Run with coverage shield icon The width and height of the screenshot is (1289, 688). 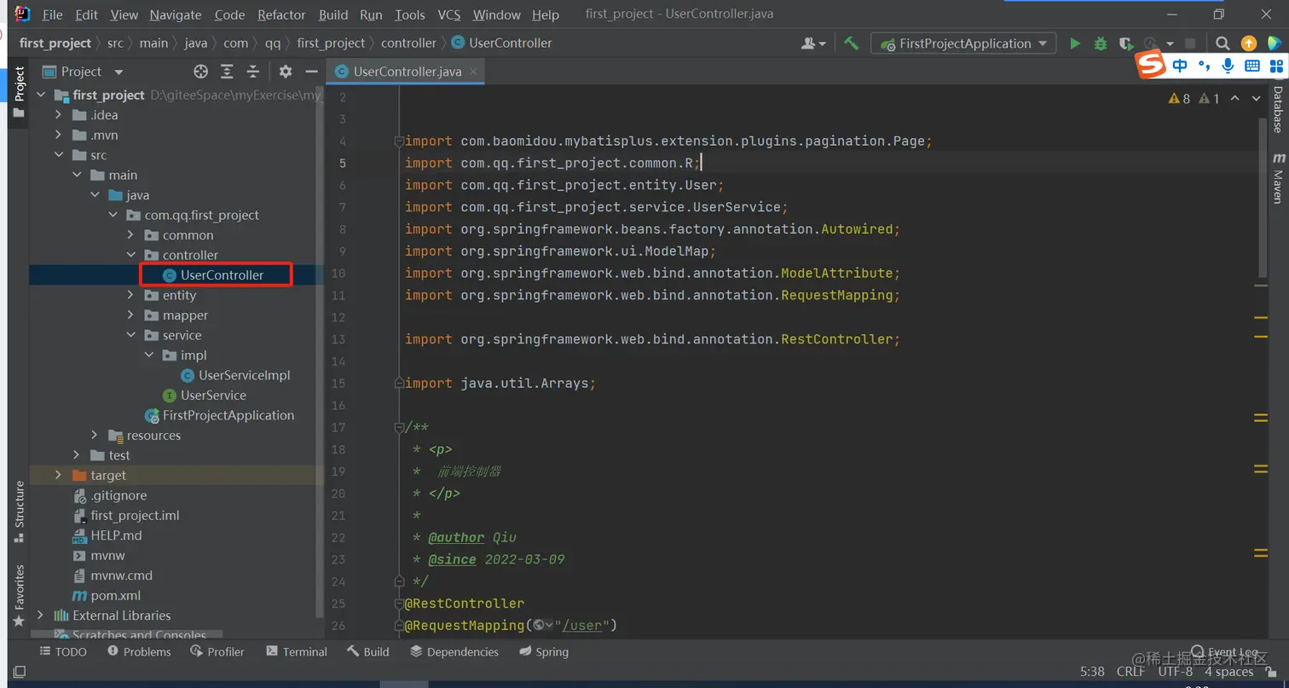point(1125,43)
